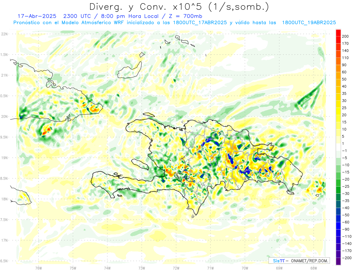Click the "-110" colorbar value
Image resolution: width=352 pixels, height=272 pixels.
[347, 236]
